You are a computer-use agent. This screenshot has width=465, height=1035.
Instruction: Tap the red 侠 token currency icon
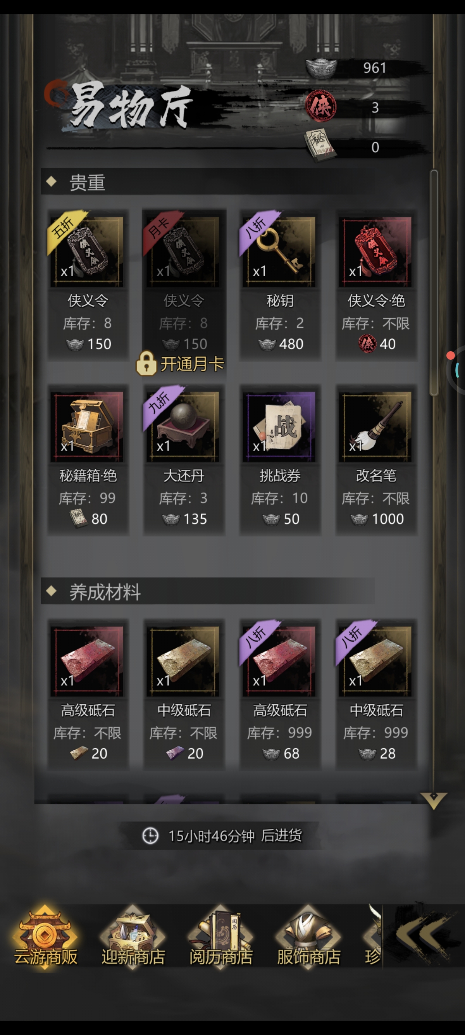tap(321, 107)
